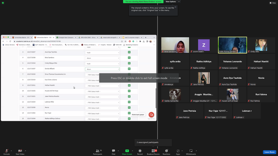Bookmark page with star icon in address bar
Viewport: 278px width, 156px height.
(x=126, y=42)
